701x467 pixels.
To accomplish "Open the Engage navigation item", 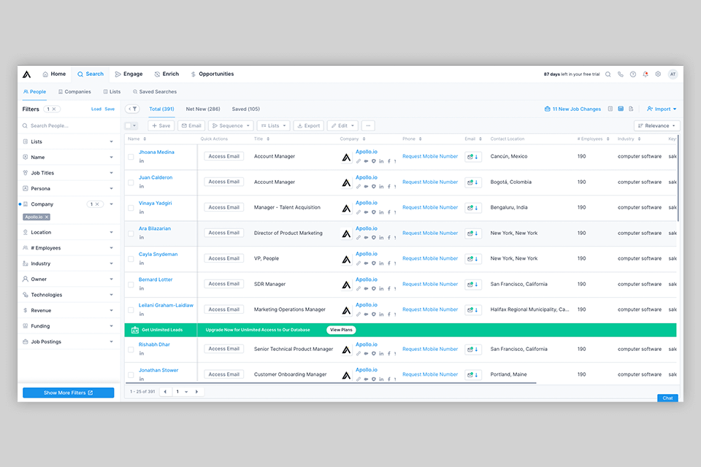I will [129, 74].
